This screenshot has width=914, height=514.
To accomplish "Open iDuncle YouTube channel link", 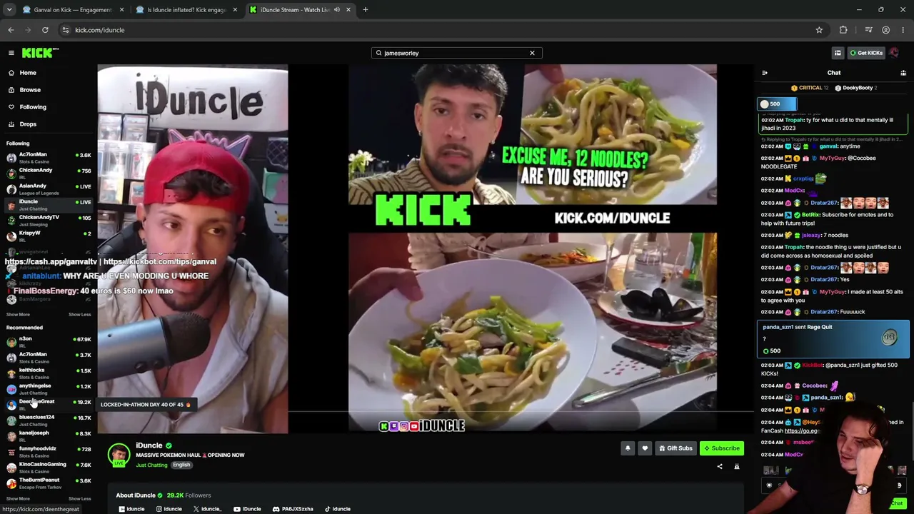I will (247, 509).
